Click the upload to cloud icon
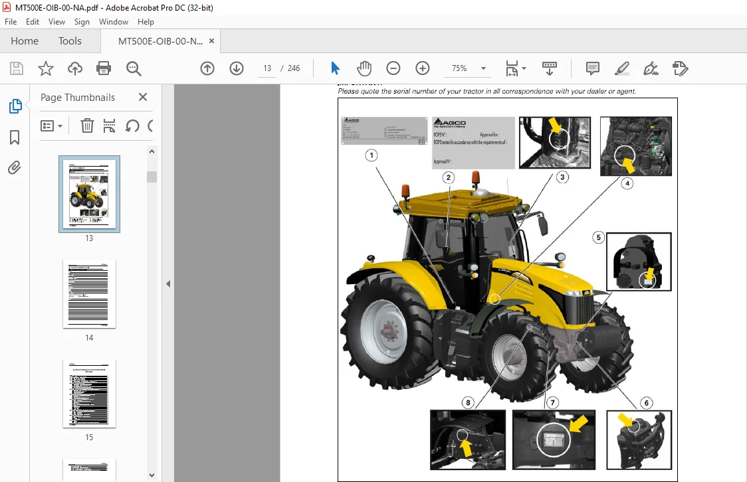The image size is (747, 482). point(75,68)
